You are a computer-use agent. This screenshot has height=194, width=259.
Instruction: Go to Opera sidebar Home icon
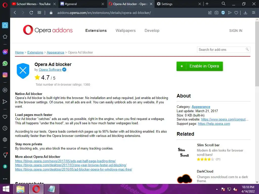5,25
